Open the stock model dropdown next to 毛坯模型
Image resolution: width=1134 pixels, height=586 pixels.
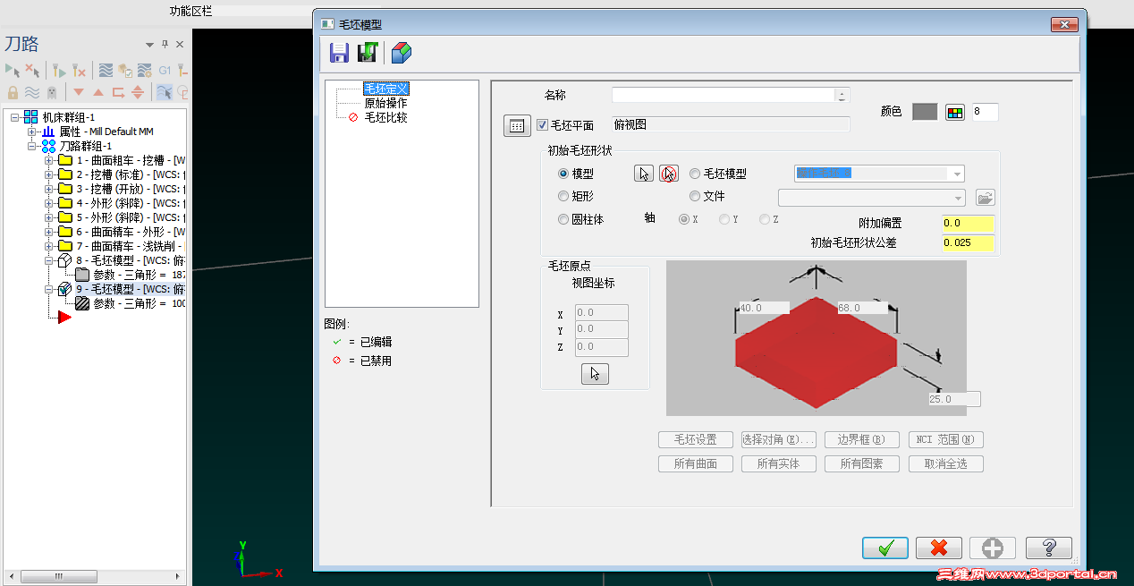pyautogui.click(x=955, y=173)
